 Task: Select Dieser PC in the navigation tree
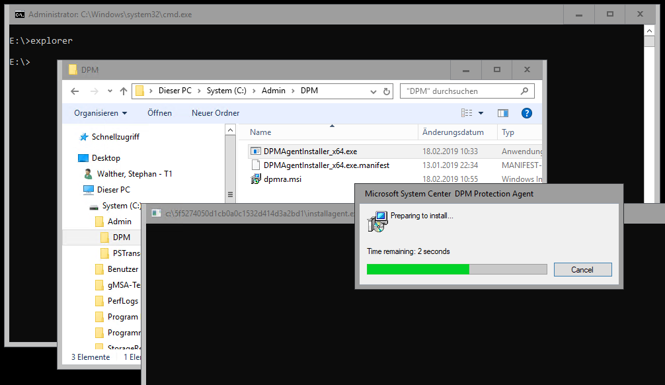pos(113,190)
